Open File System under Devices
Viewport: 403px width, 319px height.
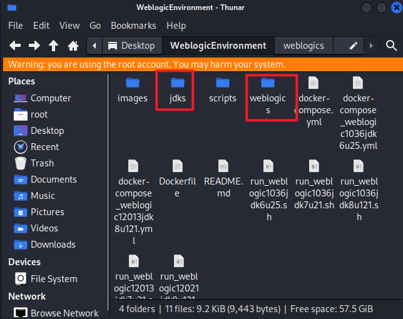click(x=46, y=279)
